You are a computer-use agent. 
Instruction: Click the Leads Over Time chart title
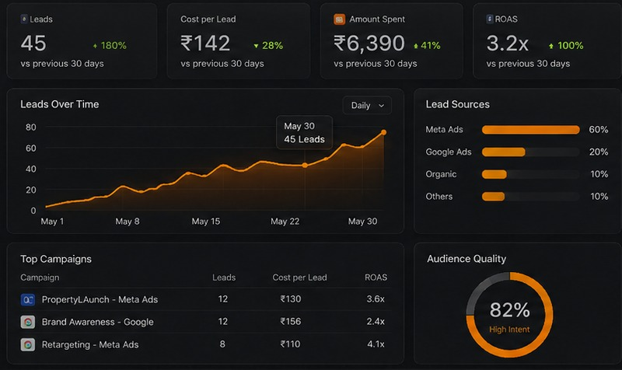60,104
